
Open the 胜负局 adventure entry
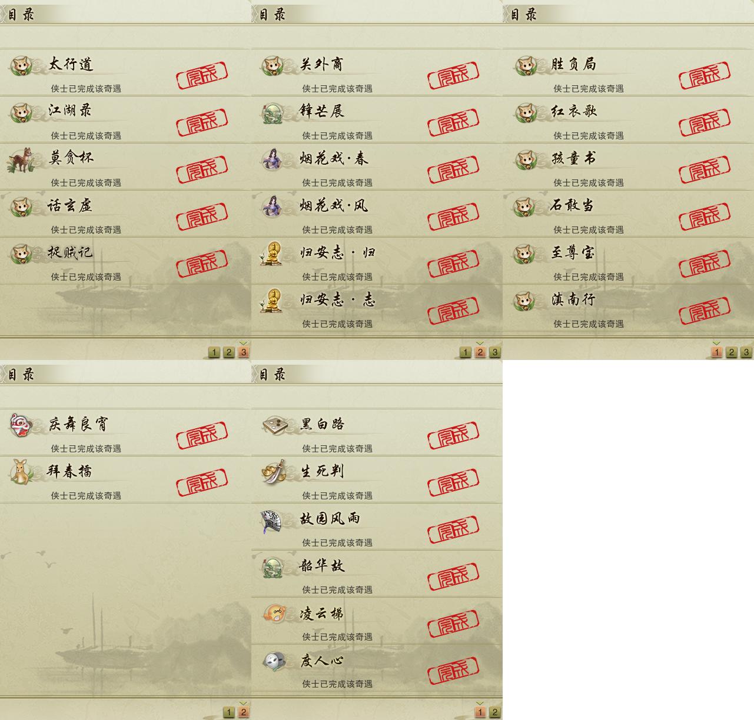click(628, 72)
